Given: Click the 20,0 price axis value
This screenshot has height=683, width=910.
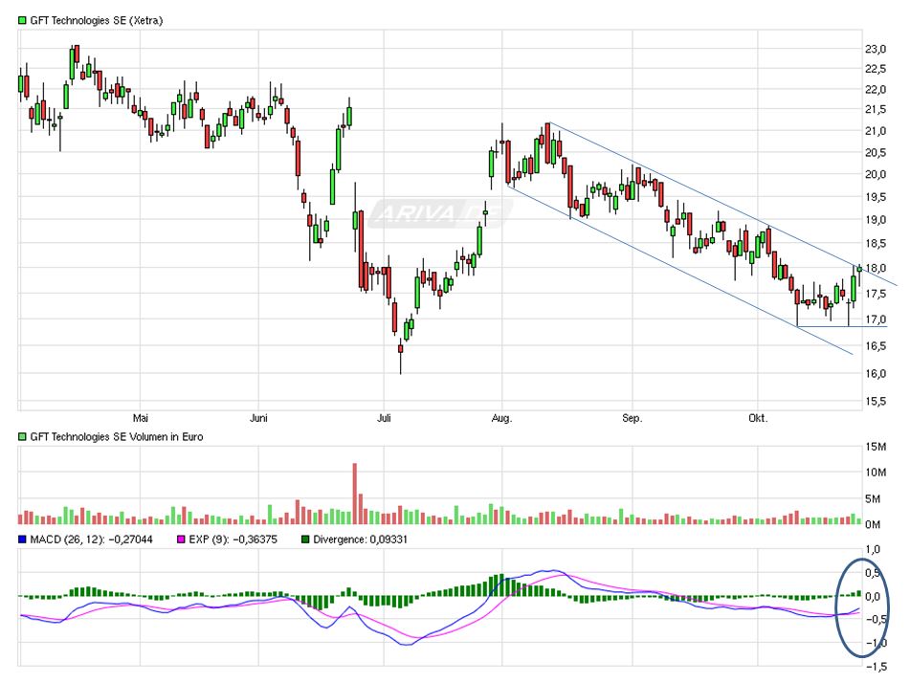Looking at the screenshot, I should [x=876, y=174].
